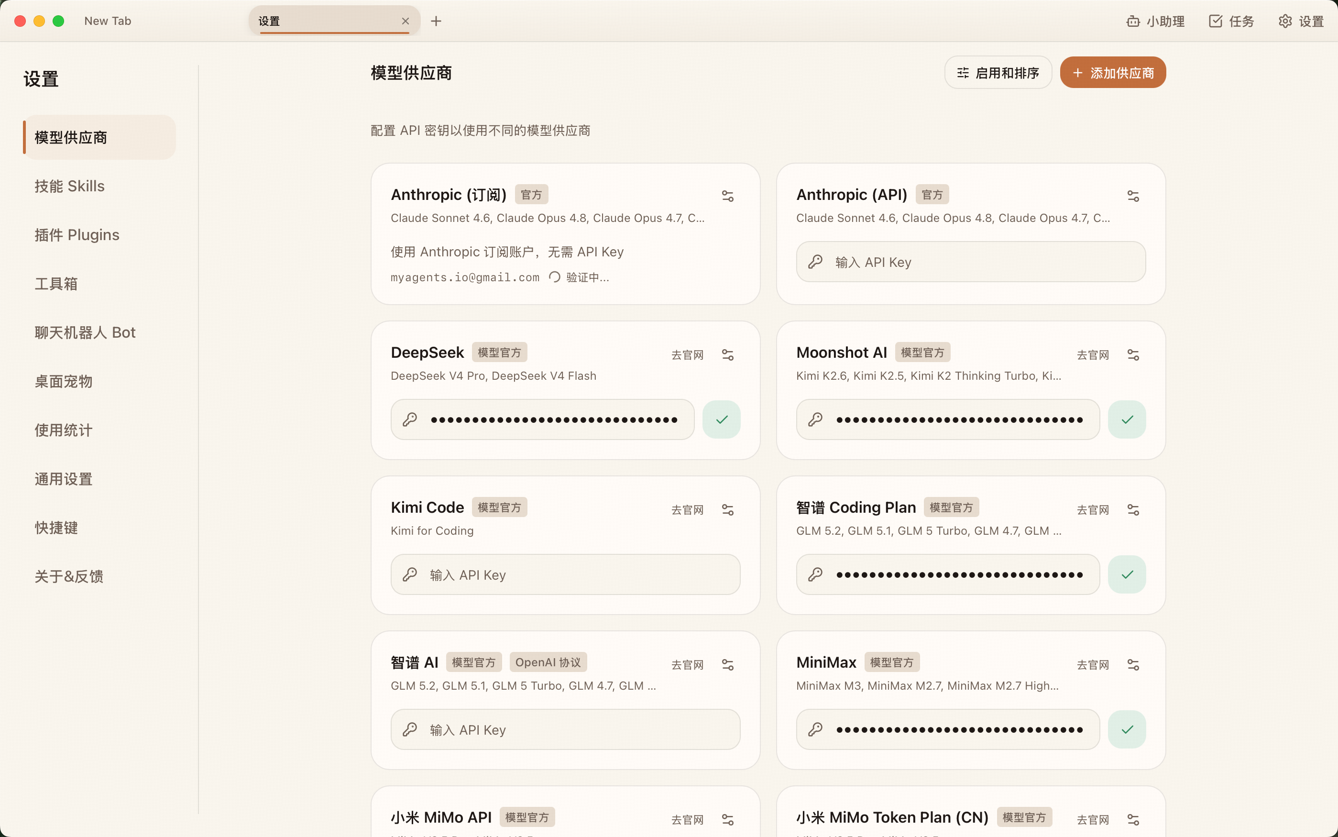Click the DeepSeek key verified checkmark
The width and height of the screenshot is (1338, 837).
point(722,419)
